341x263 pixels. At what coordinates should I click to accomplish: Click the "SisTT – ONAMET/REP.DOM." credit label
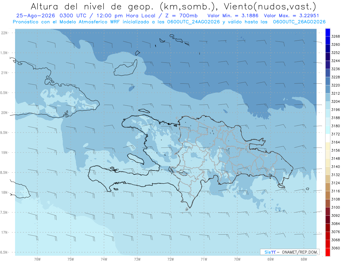coord(290,252)
